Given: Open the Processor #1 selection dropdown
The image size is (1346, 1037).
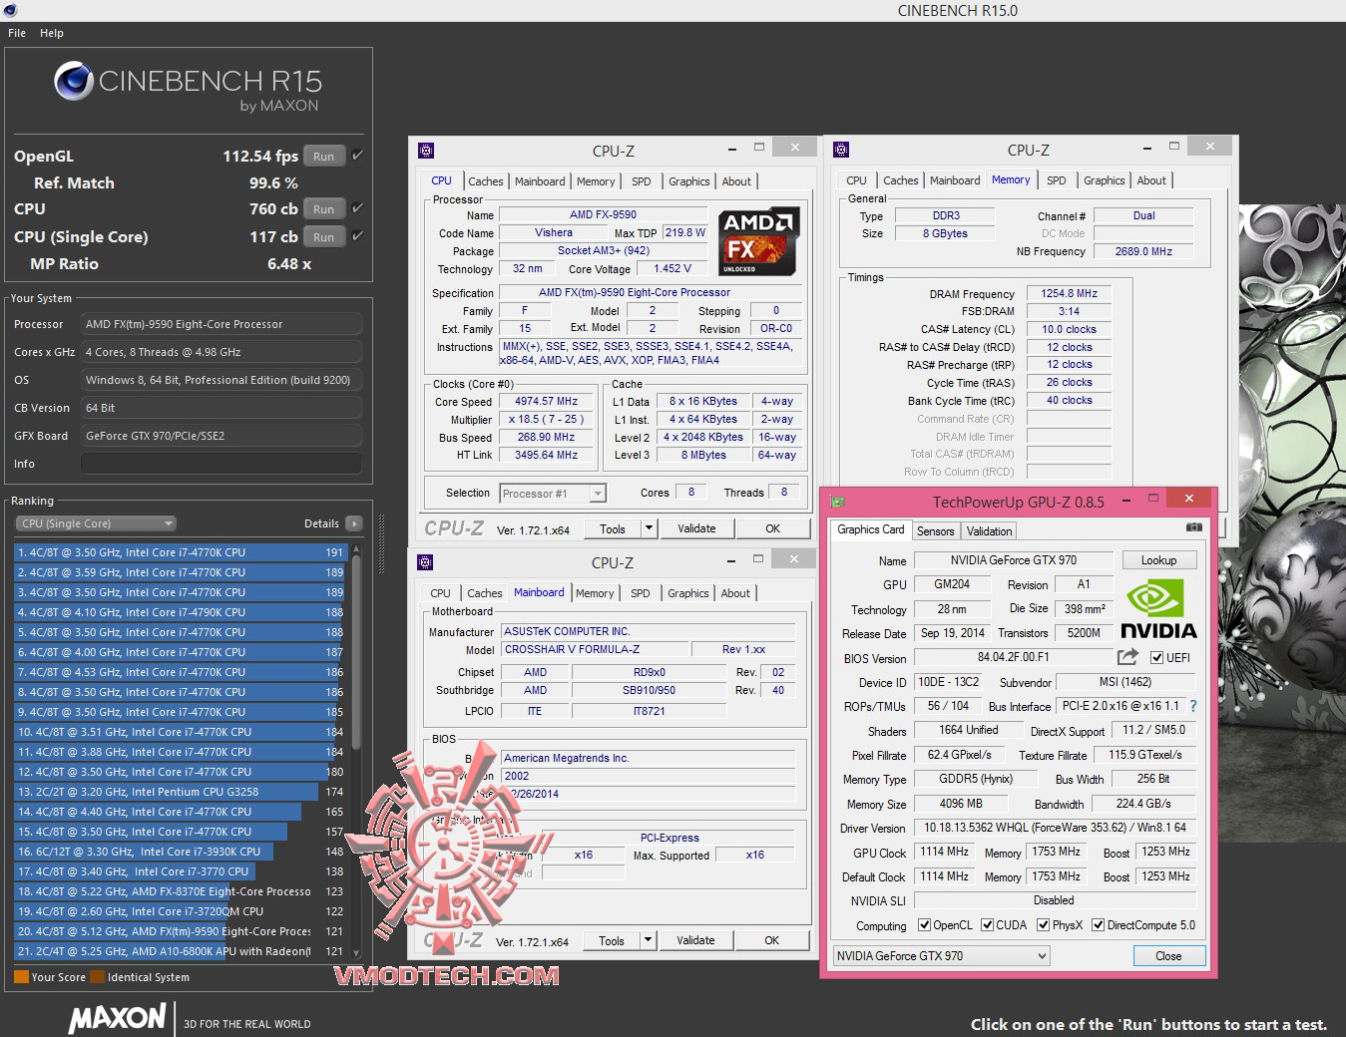Looking at the screenshot, I should pos(554,494).
